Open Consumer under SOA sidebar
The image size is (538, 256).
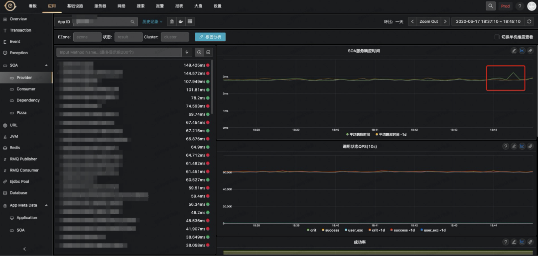click(26, 89)
